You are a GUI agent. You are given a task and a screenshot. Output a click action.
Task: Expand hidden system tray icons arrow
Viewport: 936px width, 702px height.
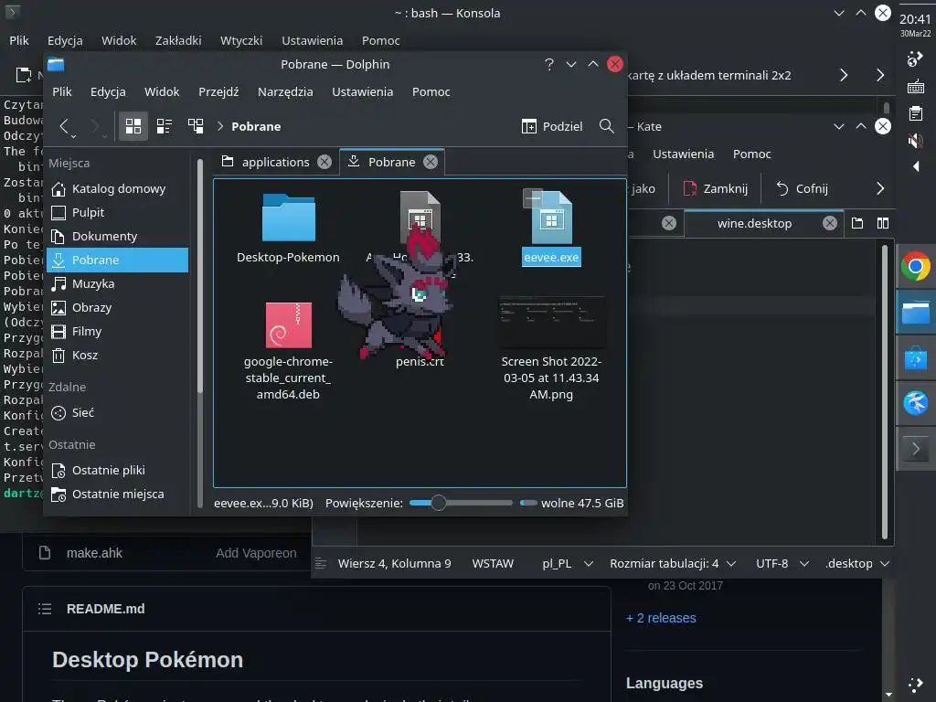[x=916, y=166]
